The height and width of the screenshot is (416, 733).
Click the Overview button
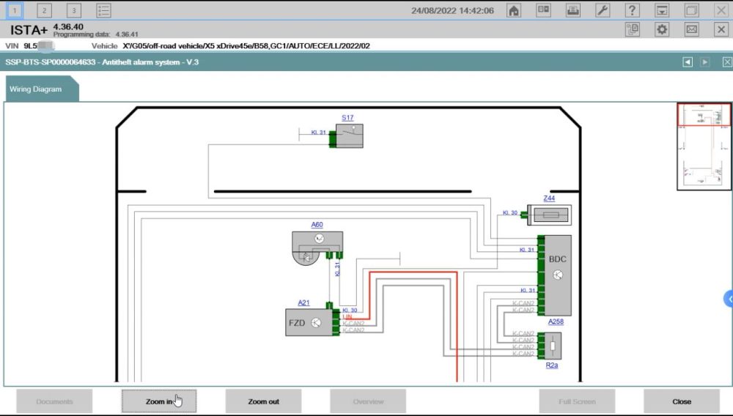pyautogui.click(x=368, y=401)
